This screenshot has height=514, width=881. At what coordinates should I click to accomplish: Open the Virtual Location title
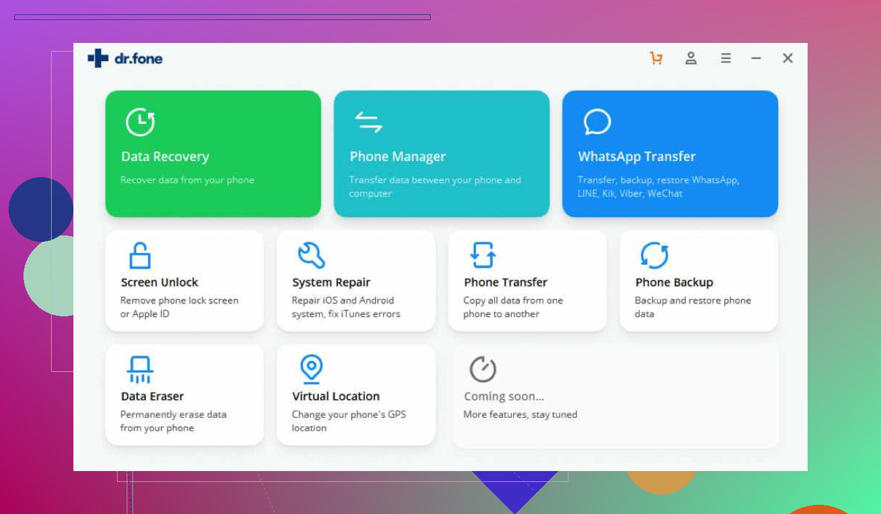tap(336, 397)
